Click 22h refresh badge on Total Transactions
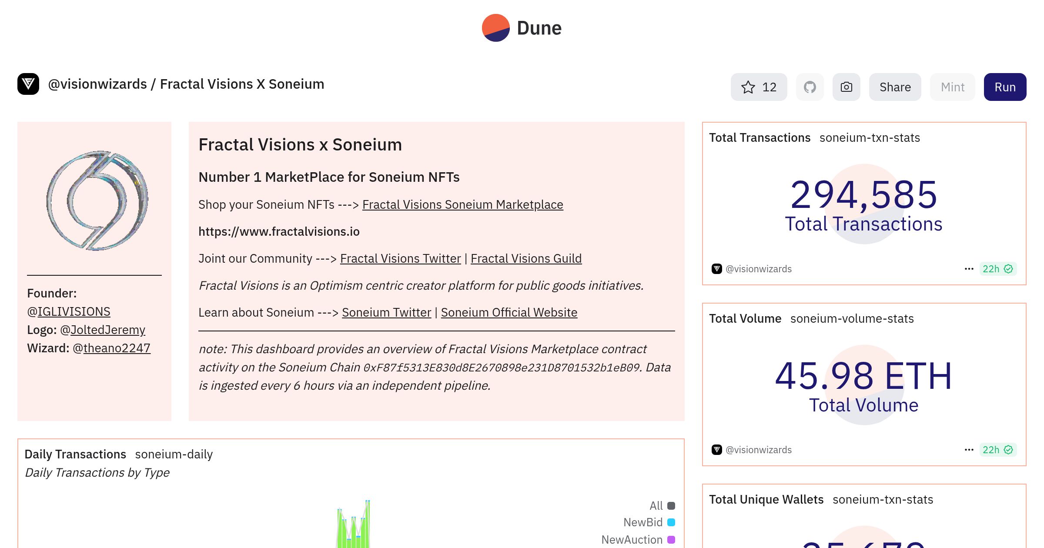The width and height of the screenshot is (1044, 548). 998,269
